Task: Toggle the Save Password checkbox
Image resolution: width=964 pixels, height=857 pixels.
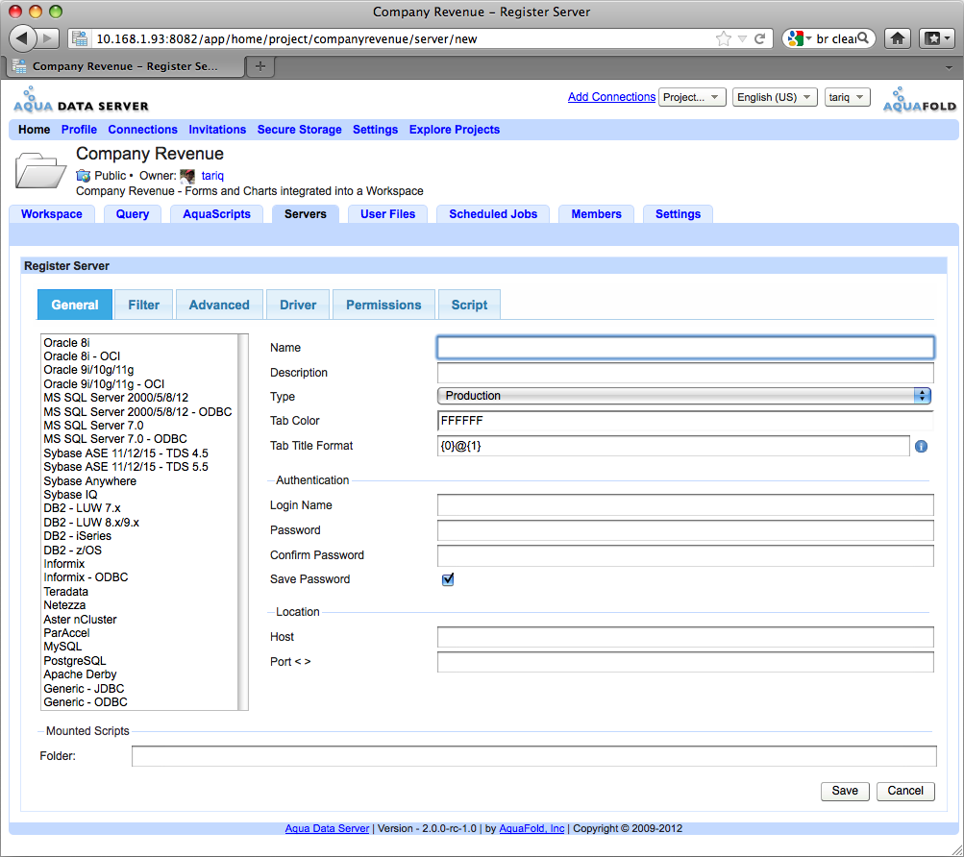Action: [x=448, y=579]
